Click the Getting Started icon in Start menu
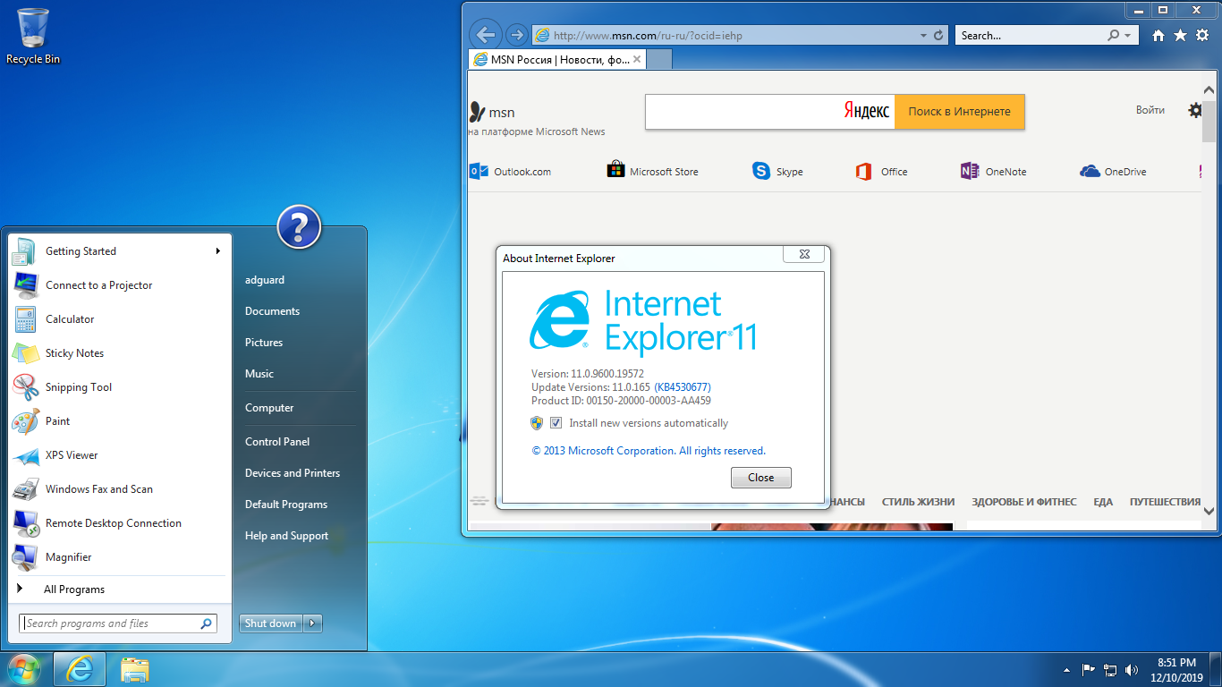 tap(24, 251)
